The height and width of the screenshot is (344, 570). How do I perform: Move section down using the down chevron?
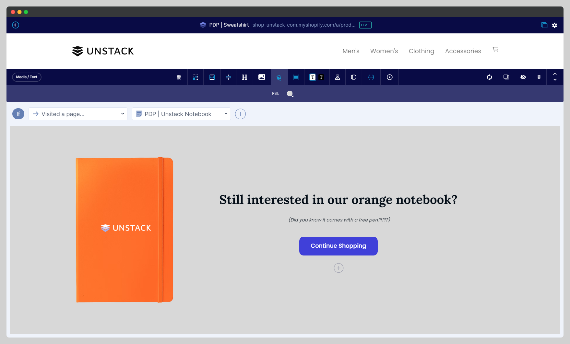pyautogui.click(x=555, y=80)
